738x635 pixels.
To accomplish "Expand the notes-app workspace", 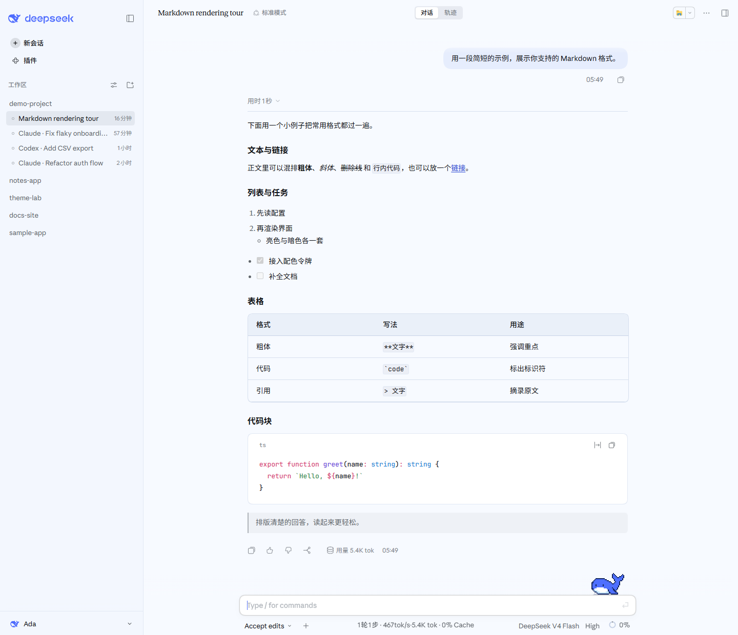I will click(x=25, y=180).
